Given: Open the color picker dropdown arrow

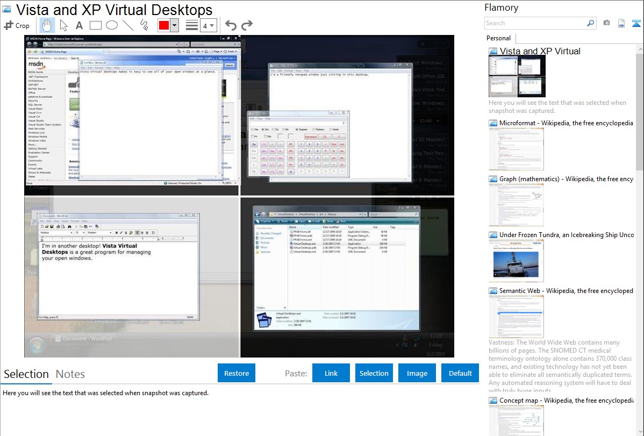Looking at the screenshot, I should click(x=175, y=25).
